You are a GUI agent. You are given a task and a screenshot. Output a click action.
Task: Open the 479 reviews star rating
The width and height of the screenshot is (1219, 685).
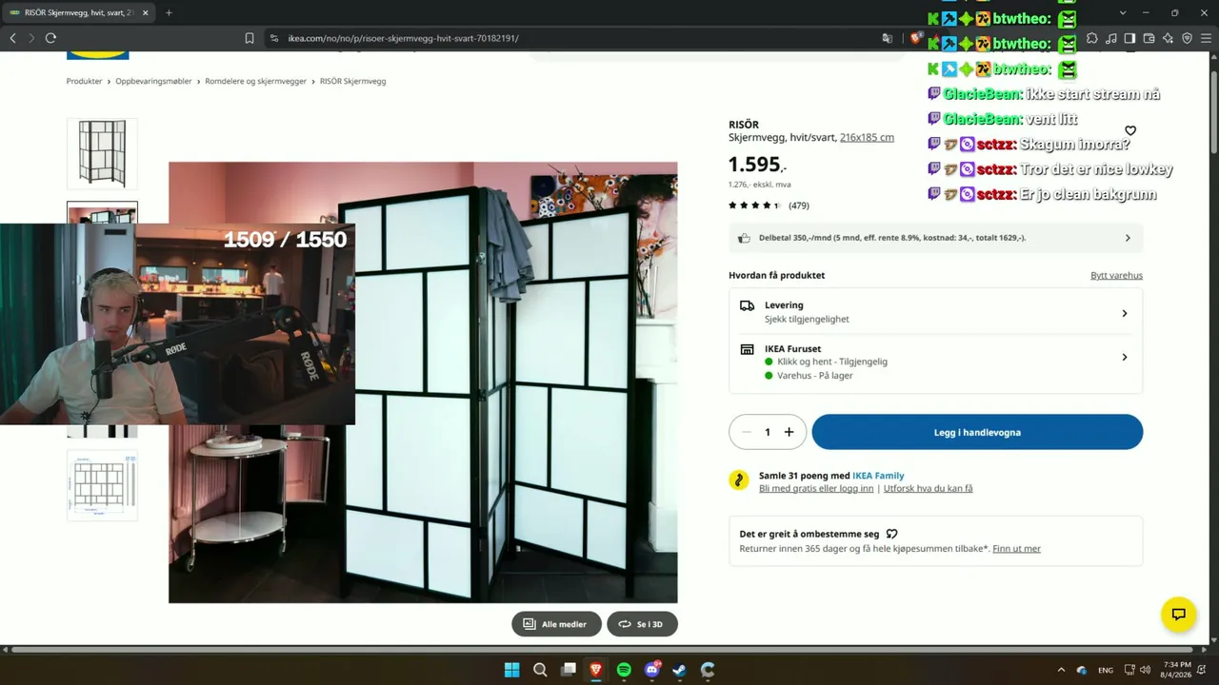769,205
